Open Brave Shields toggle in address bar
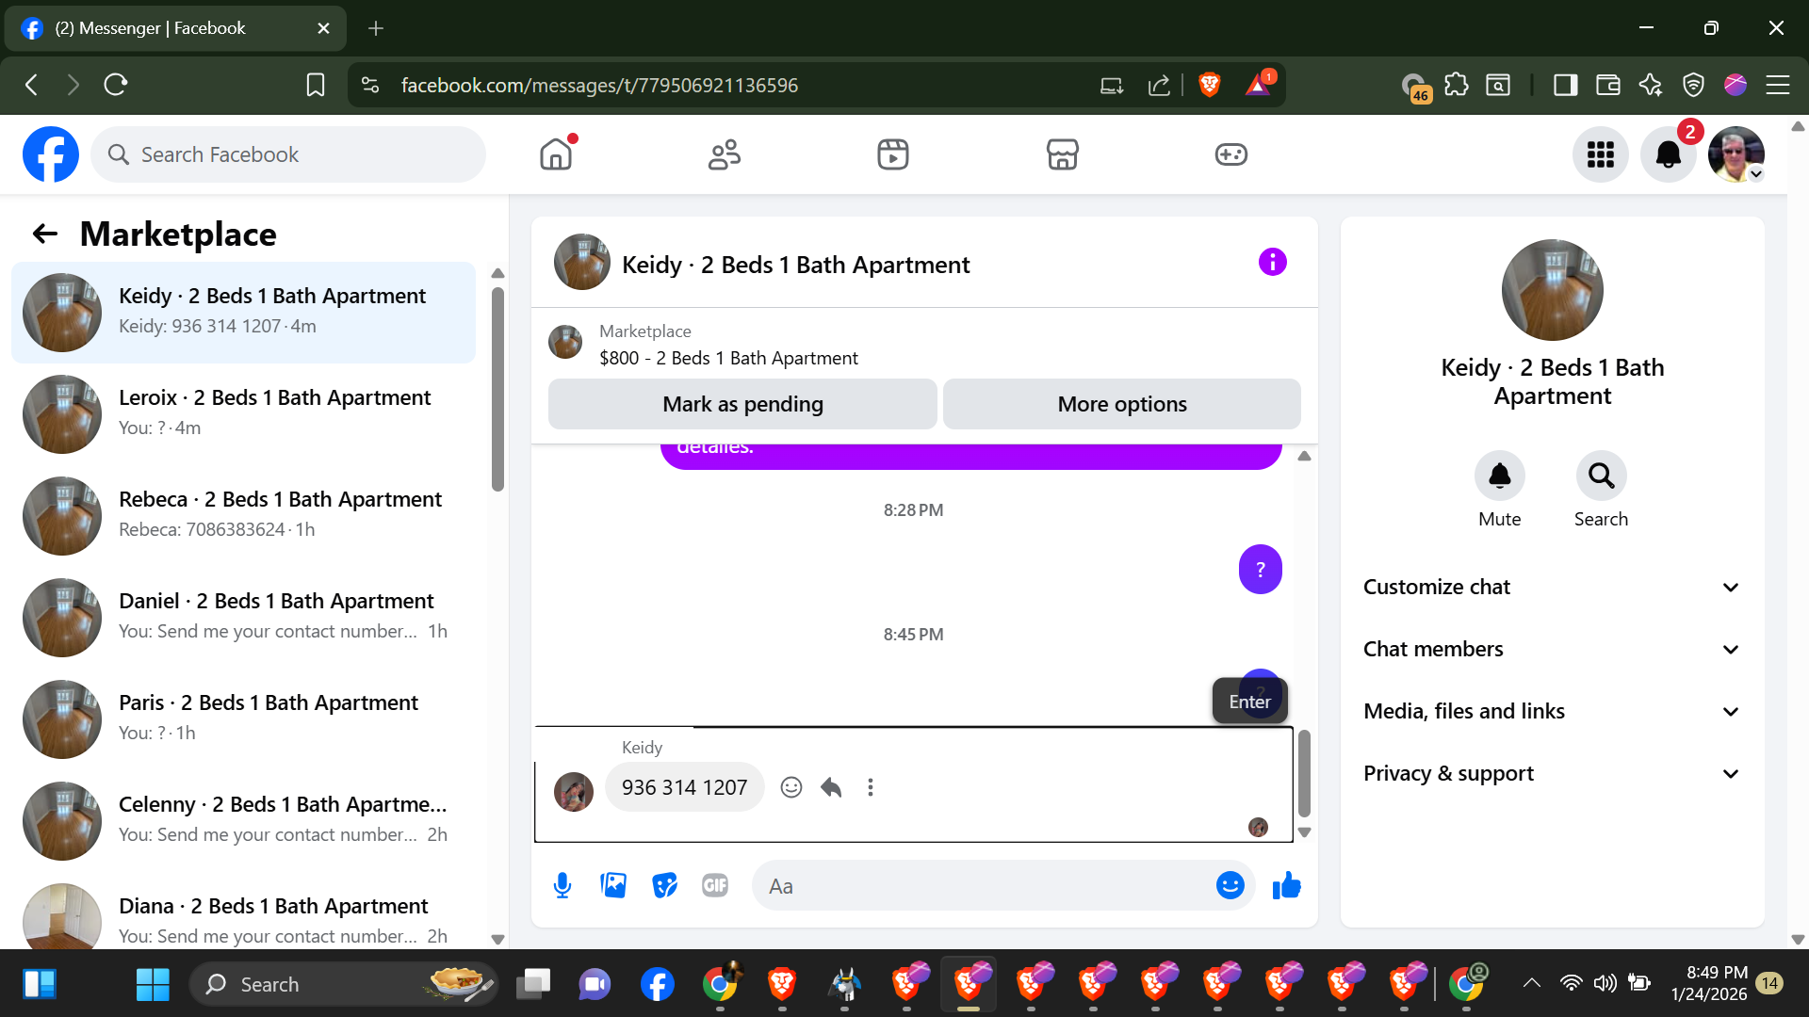The height and width of the screenshot is (1017, 1809). 1210,85
